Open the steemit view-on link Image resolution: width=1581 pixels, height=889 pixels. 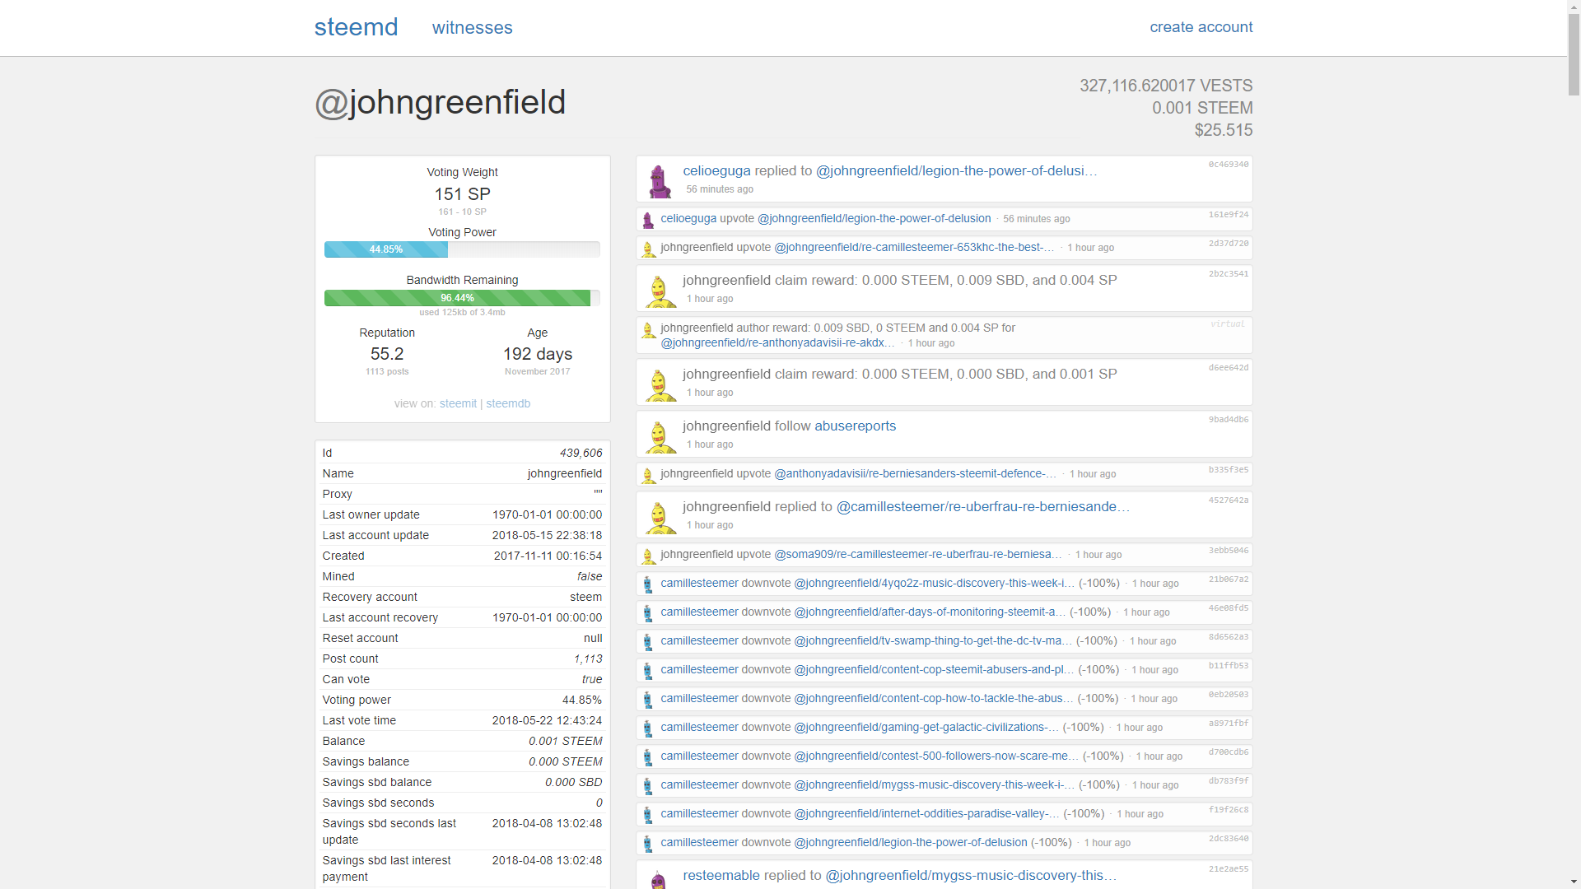(458, 403)
